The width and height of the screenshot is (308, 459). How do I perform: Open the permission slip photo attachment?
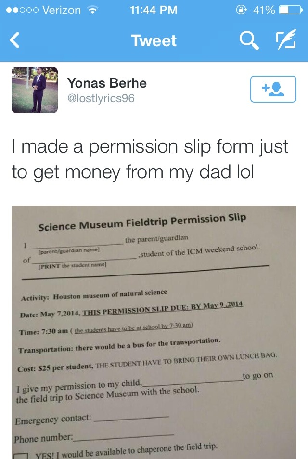(x=154, y=332)
